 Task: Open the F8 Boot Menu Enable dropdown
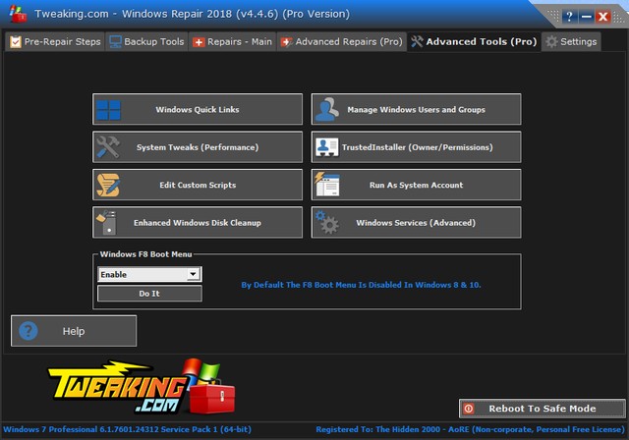(x=193, y=275)
